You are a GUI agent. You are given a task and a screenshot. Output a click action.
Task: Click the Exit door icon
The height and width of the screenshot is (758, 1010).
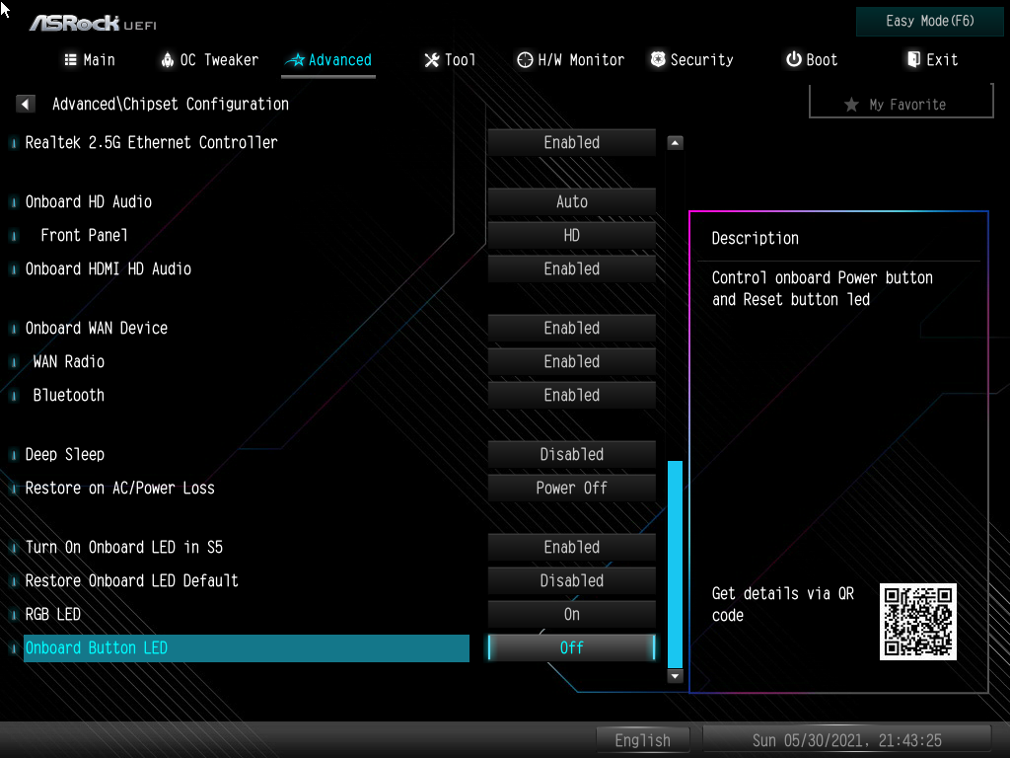[913, 59]
